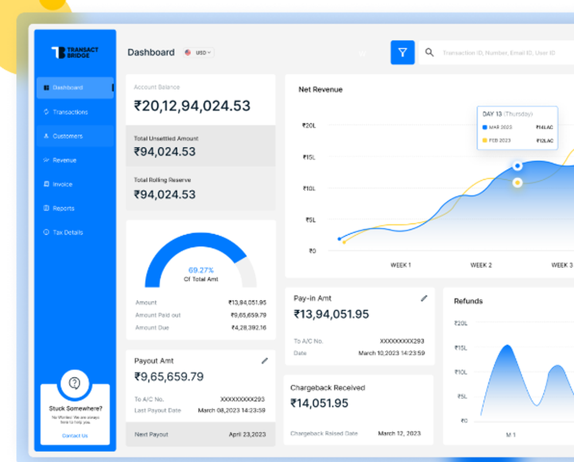The height and width of the screenshot is (462, 574).
Task: Click the Account Balance amount ₹20,12,94,024.53
Action: point(192,106)
